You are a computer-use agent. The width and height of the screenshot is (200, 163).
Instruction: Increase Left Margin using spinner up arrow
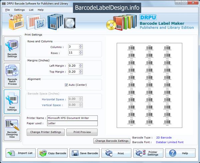click(x=81, y=64)
